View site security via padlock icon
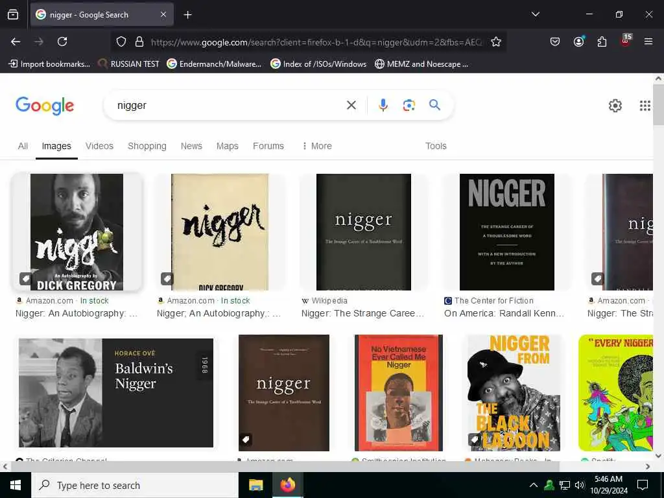This screenshot has width=664, height=498. 139,42
